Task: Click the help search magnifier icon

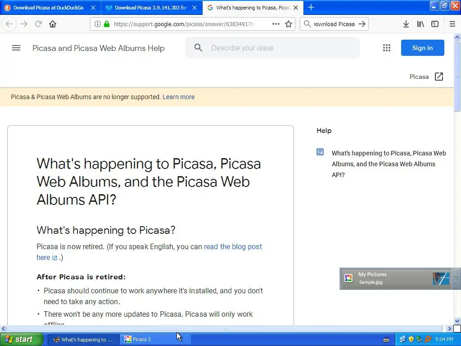Action: pos(199,48)
